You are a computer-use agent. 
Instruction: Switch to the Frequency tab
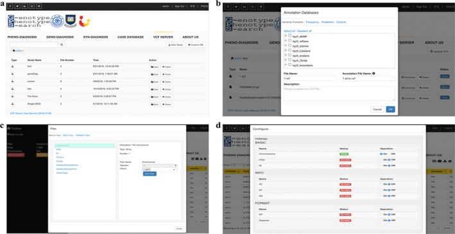(x=313, y=22)
